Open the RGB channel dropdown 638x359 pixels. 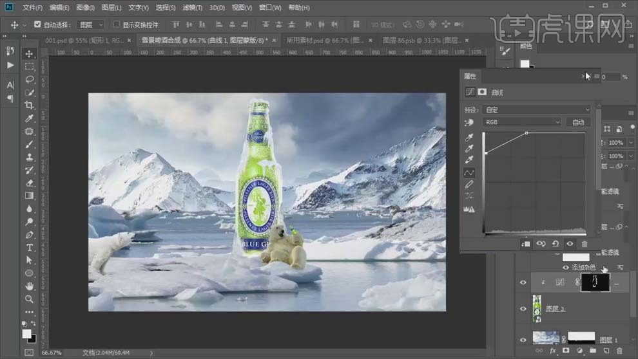click(x=522, y=122)
